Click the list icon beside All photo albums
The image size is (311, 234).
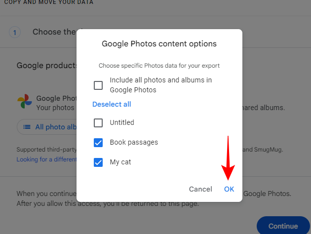(x=27, y=127)
